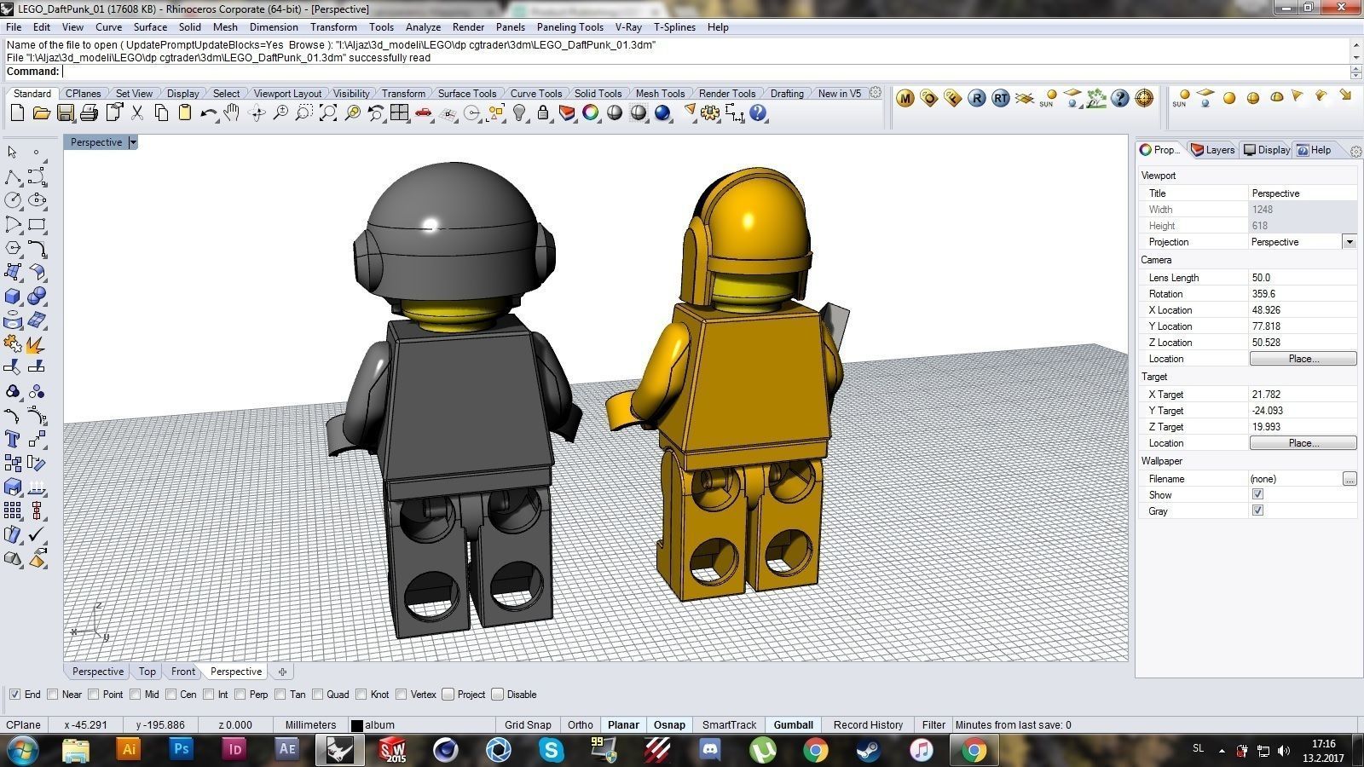Select the Polyline tool in sidebar

coord(13,176)
